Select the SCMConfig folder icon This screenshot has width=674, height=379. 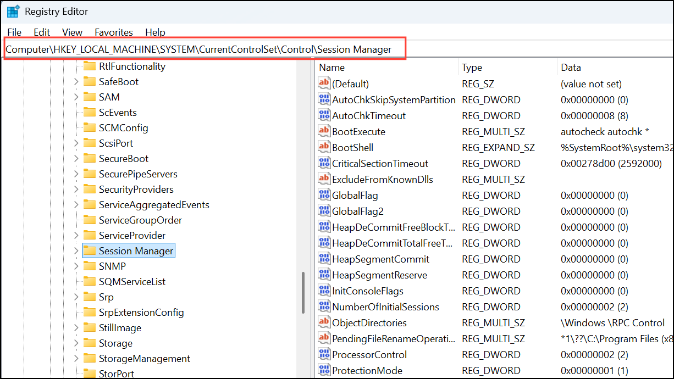pyautogui.click(x=90, y=127)
